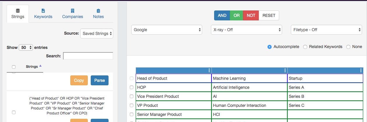
Task: Click the Keywords tab document icon
Action: (x=43, y=11)
